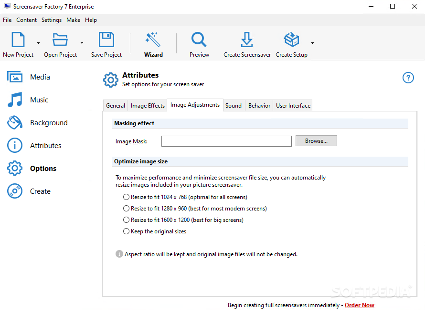Open the File menu
Viewport: 425px width, 310px height.
click(7, 20)
